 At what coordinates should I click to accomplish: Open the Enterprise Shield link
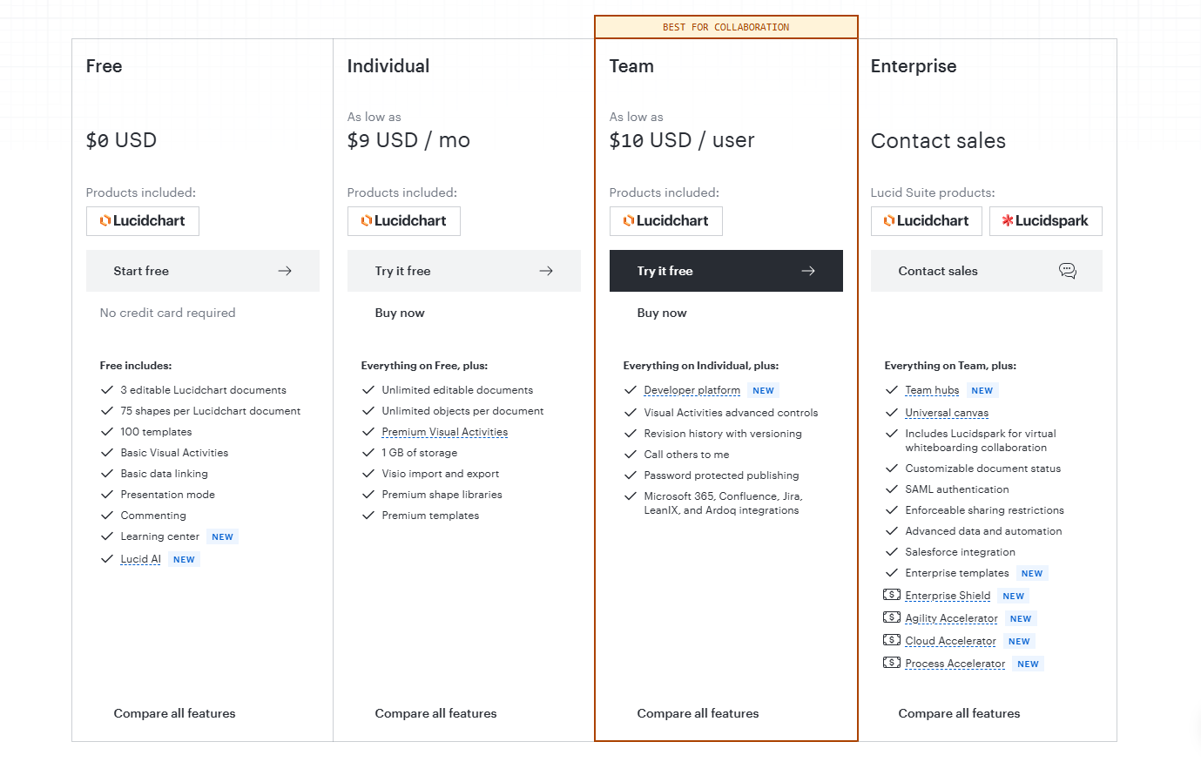tap(948, 596)
